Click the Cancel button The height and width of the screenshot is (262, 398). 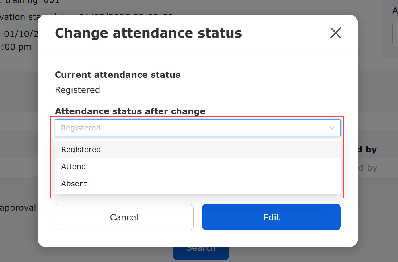click(124, 217)
